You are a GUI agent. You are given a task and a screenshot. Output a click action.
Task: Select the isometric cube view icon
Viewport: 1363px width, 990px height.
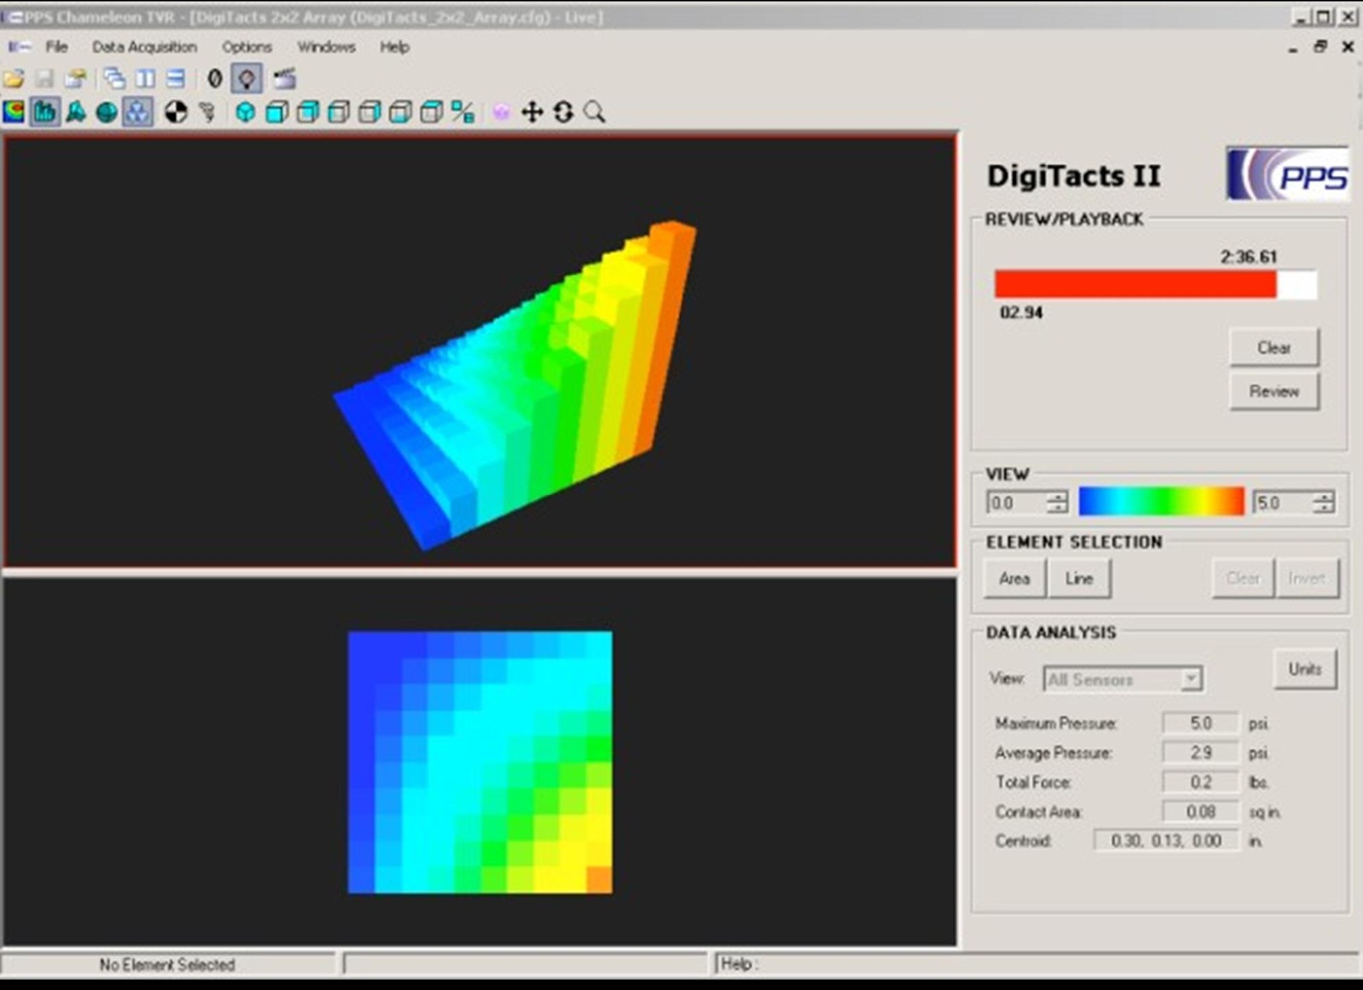[x=245, y=112]
